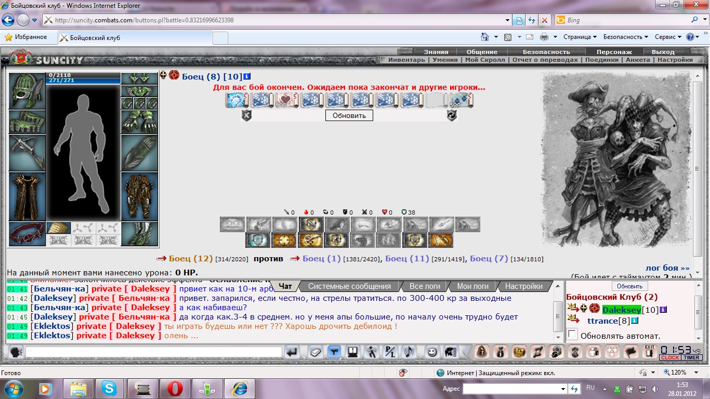Toggle the chat filter funnel button
The height and width of the screenshot is (399, 710).
click(334, 352)
